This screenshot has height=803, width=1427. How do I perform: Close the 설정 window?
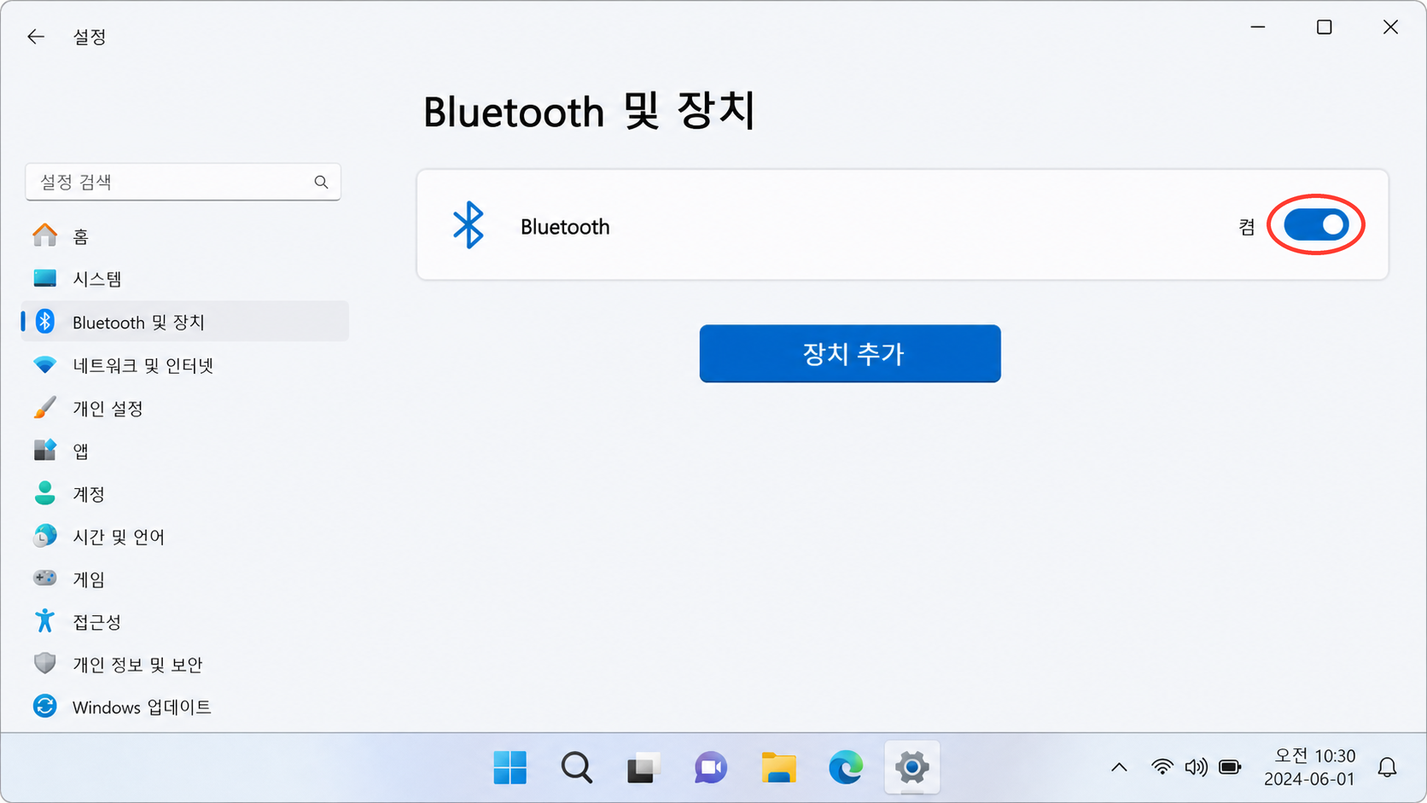(1390, 27)
